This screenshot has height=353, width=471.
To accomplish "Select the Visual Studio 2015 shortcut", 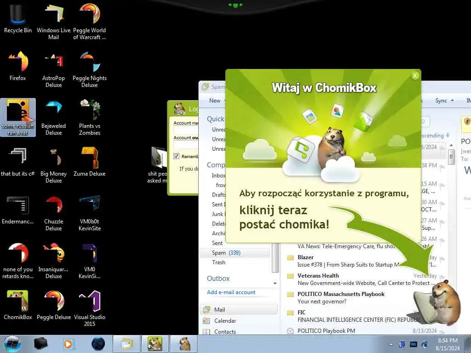I will [x=90, y=308].
